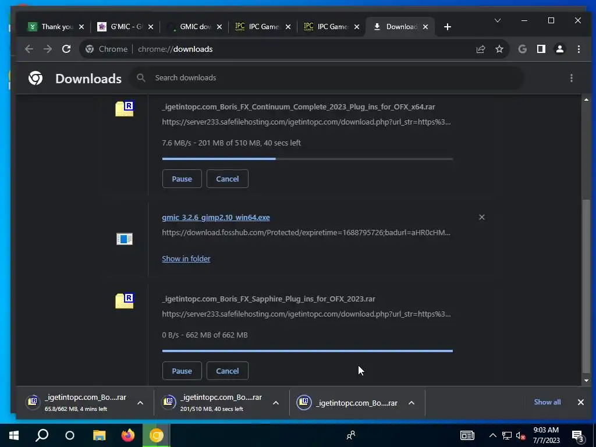Cancel the Sapphire Plug-ins download

228,371
